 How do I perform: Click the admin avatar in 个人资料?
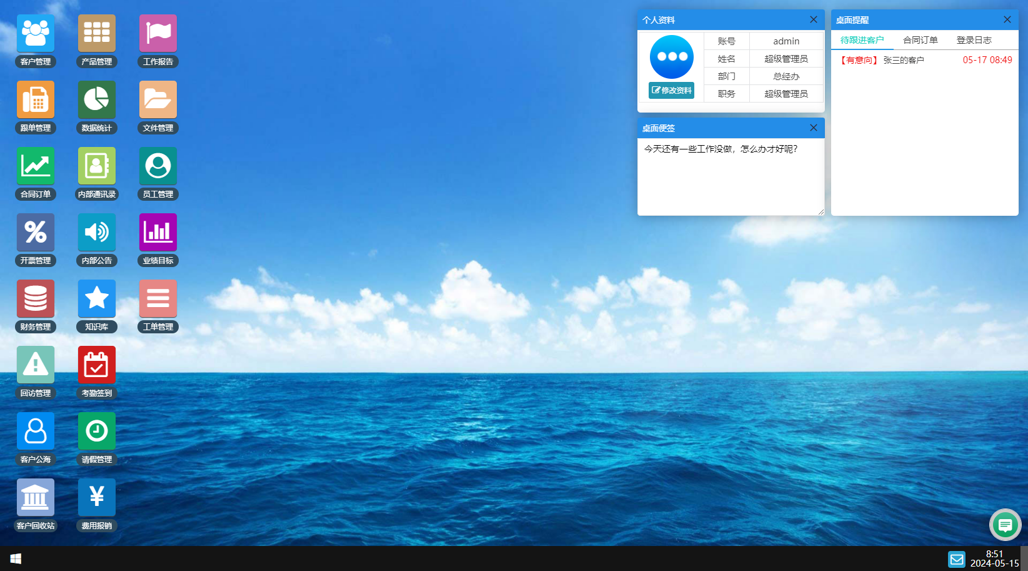click(671, 56)
